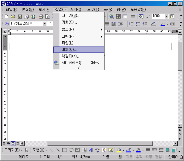Screen dimensions: 184x161
Task: Click the line color brush button
Action: click(129, 150)
